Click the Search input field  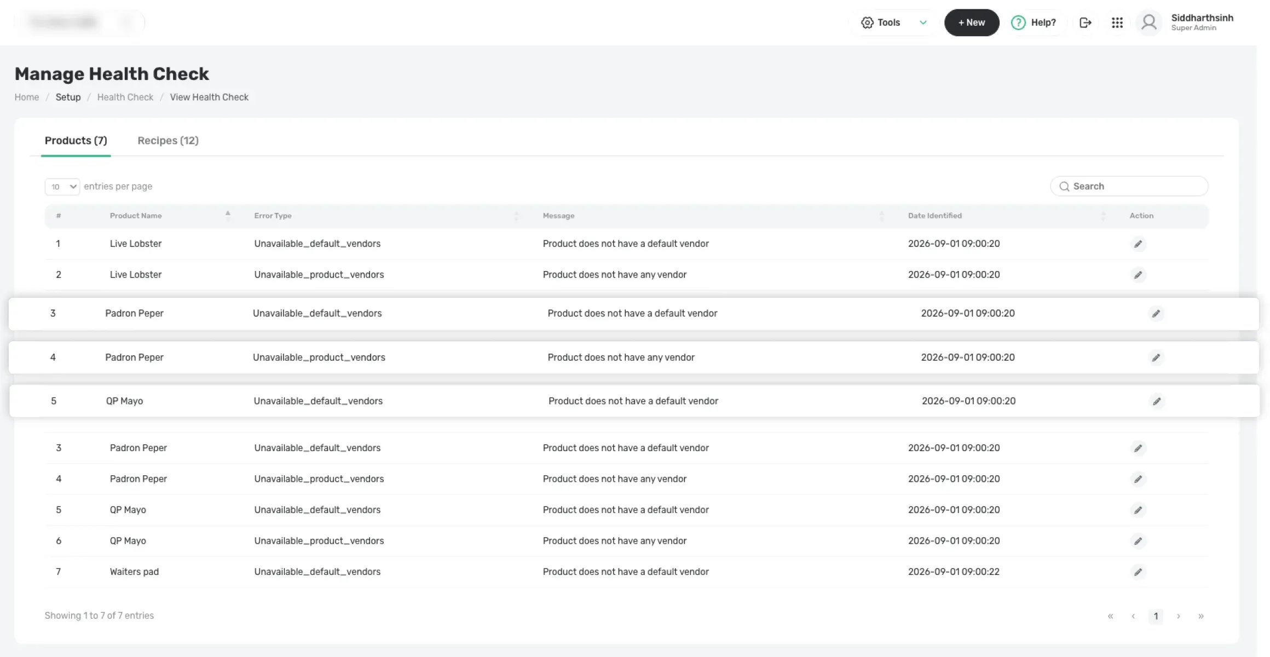pyautogui.click(x=1129, y=186)
